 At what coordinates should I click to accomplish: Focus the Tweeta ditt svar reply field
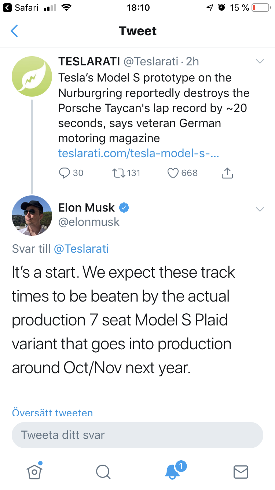click(x=137, y=435)
